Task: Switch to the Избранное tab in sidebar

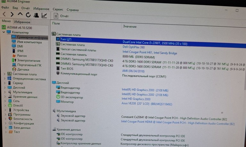Action: [22, 22]
